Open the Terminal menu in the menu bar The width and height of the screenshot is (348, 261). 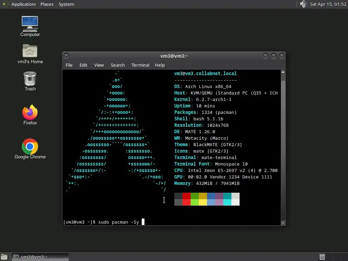click(x=140, y=65)
